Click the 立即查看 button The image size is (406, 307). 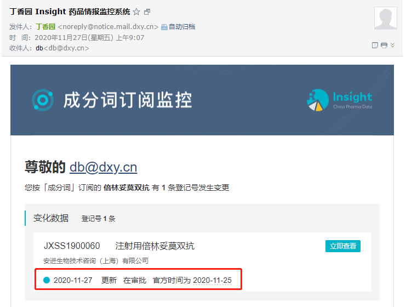click(343, 246)
